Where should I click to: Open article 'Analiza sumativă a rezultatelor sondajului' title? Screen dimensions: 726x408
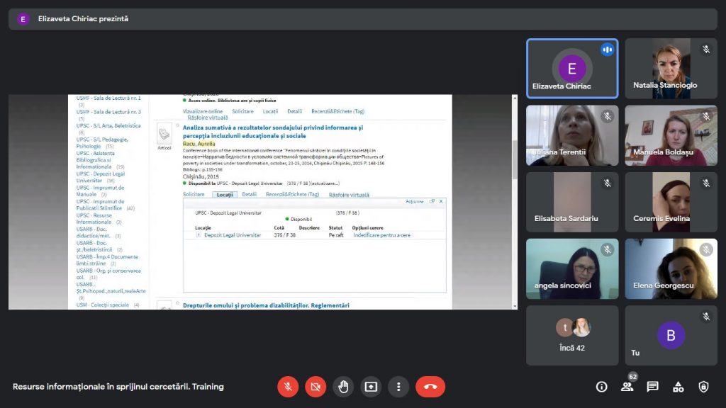273,132
